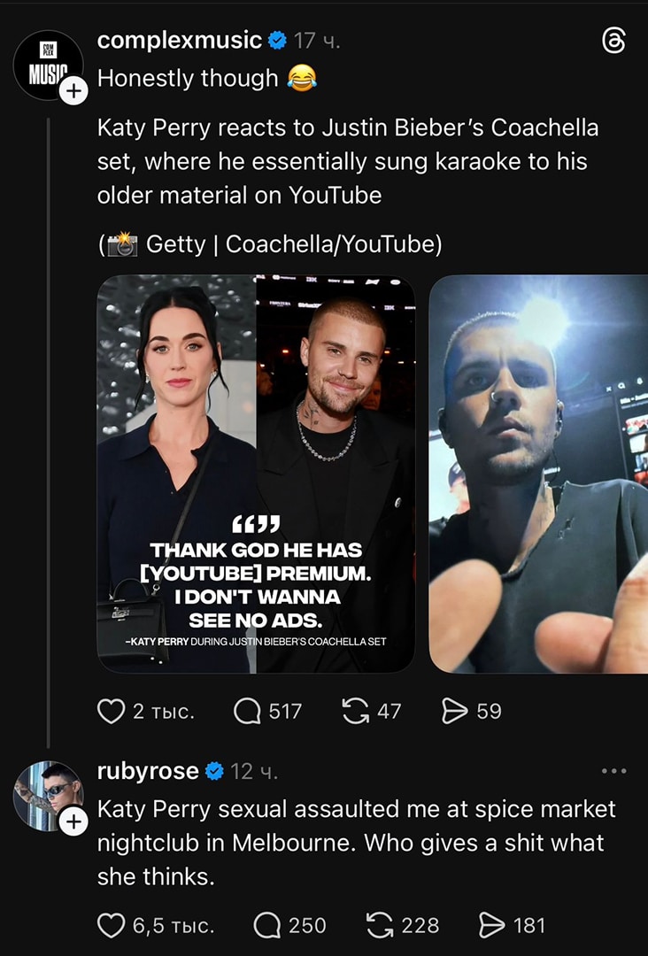This screenshot has width=648, height=956.
Task: Share the complexmusic post
Action: (454, 711)
